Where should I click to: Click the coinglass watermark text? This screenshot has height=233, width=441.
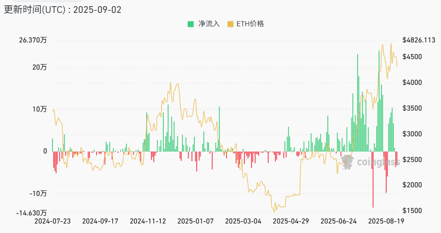click(378, 162)
